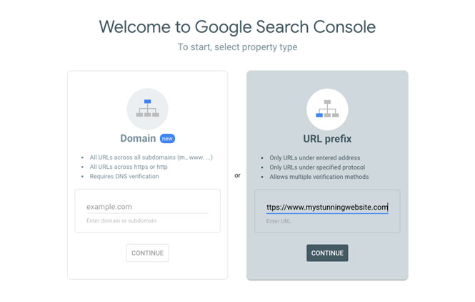Click the 'Welcome to Google Search Console' title
Viewport: 475px width, 302px height.
coord(237,26)
